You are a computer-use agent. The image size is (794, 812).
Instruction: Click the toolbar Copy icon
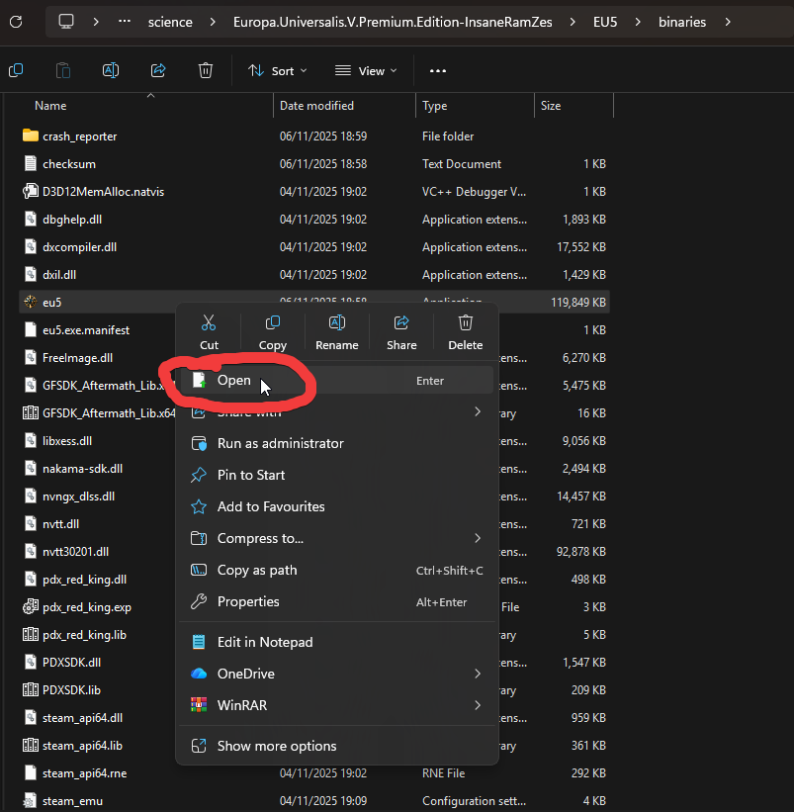[16, 70]
